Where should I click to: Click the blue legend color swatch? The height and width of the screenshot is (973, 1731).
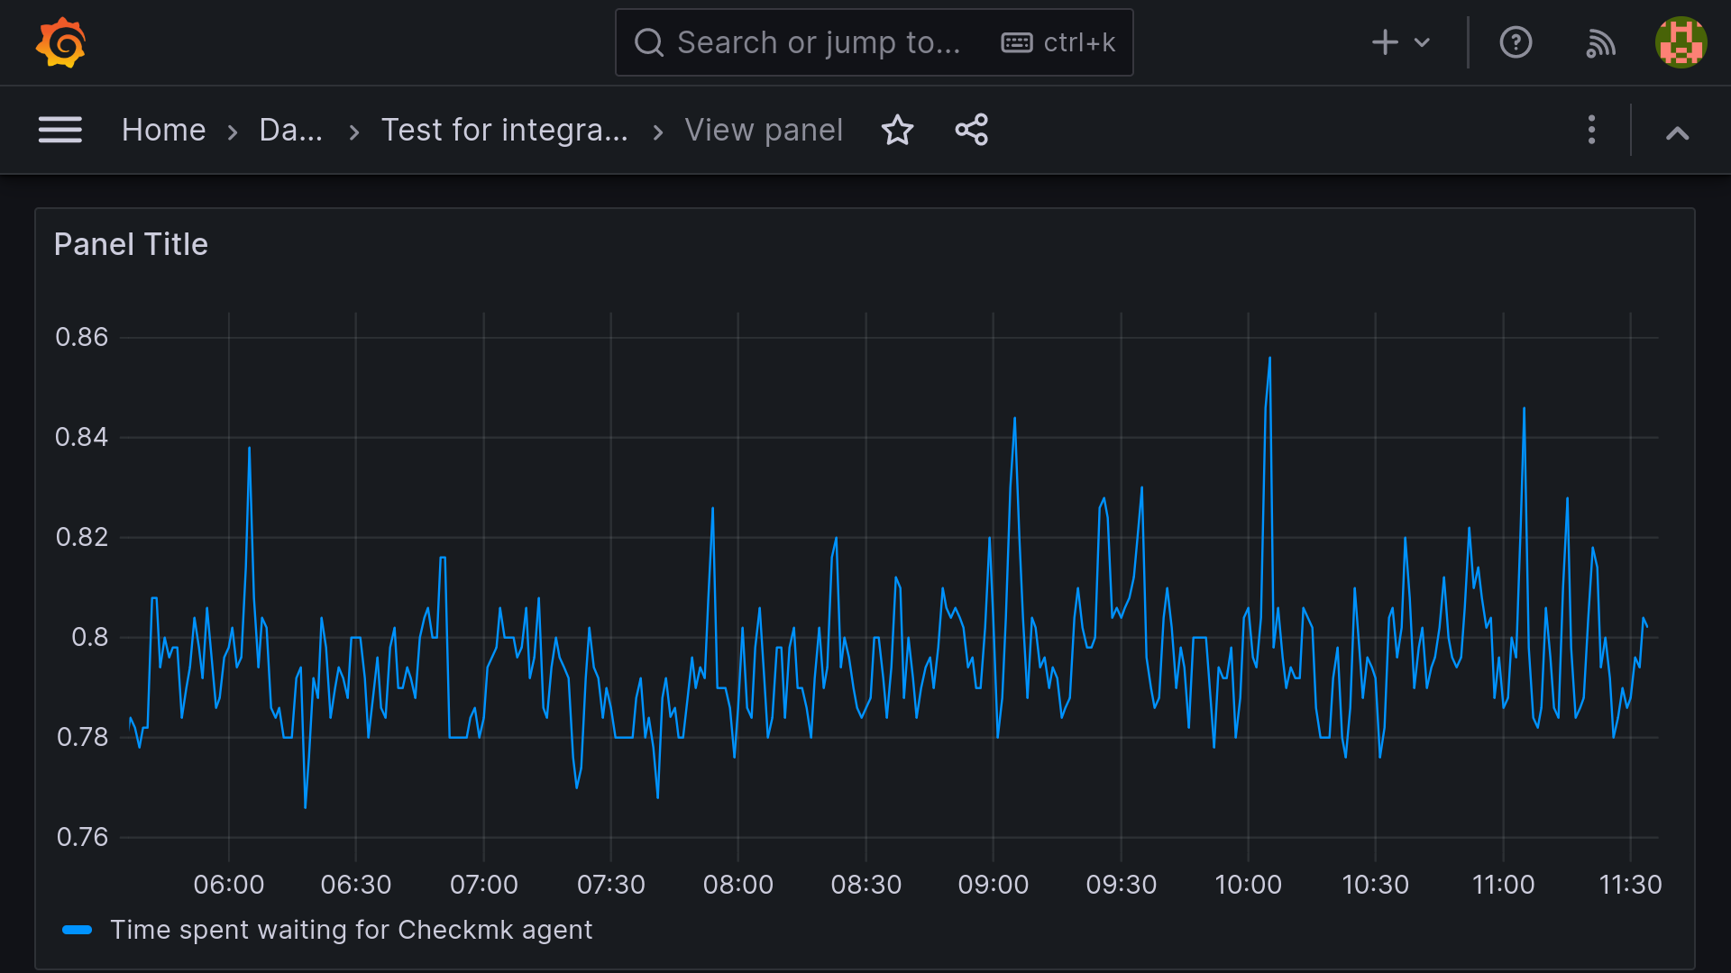[x=78, y=930]
